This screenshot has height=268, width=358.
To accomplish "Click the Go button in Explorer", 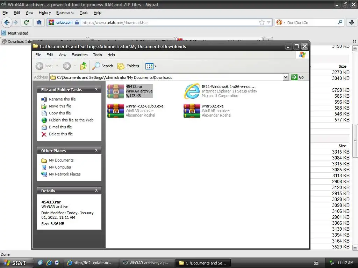I will click(298, 77).
